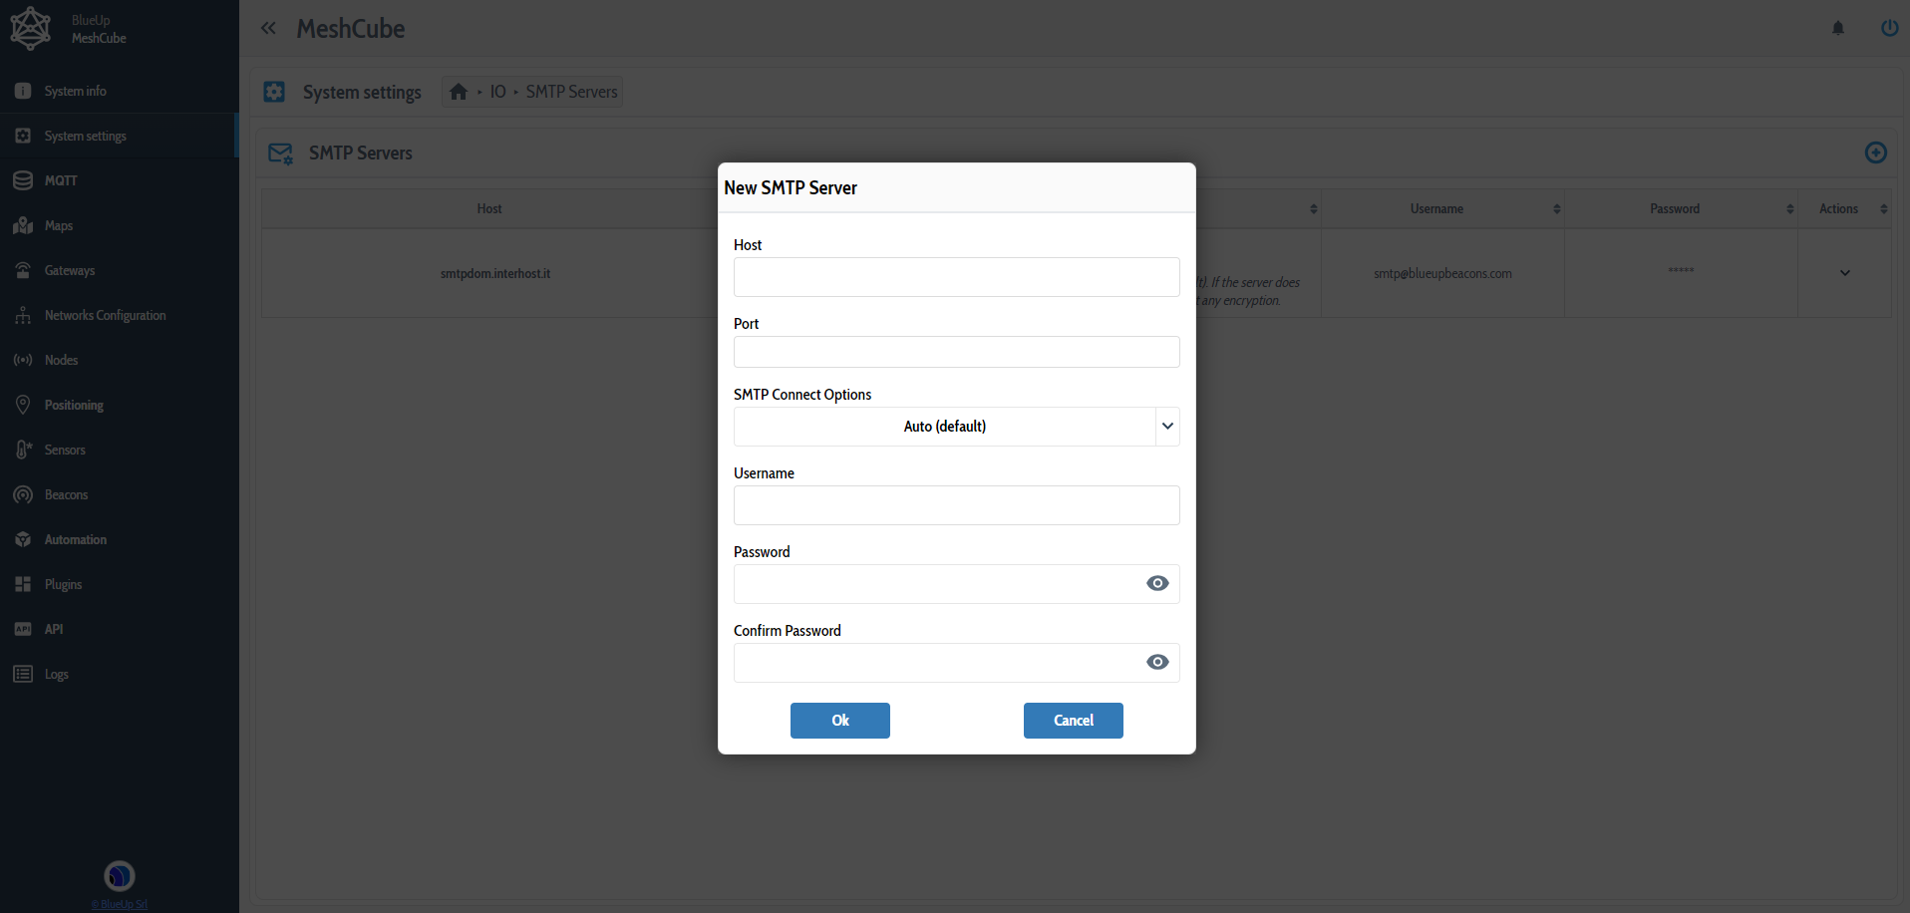1910x913 pixels.
Task: Select Gateways from the sidebar
Action: (70, 270)
